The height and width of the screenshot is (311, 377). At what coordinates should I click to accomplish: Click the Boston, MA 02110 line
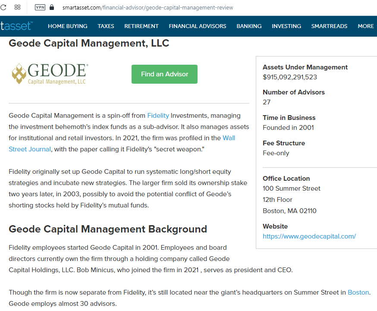tap(289, 211)
